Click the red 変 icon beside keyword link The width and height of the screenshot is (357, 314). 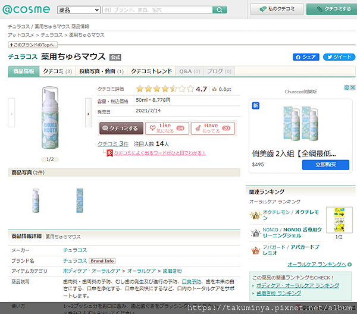109,153
